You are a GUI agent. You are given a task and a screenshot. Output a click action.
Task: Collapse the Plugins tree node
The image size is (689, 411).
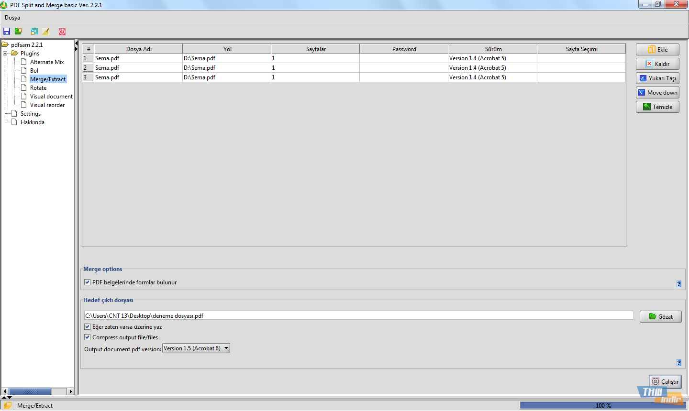pyautogui.click(x=5, y=53)
